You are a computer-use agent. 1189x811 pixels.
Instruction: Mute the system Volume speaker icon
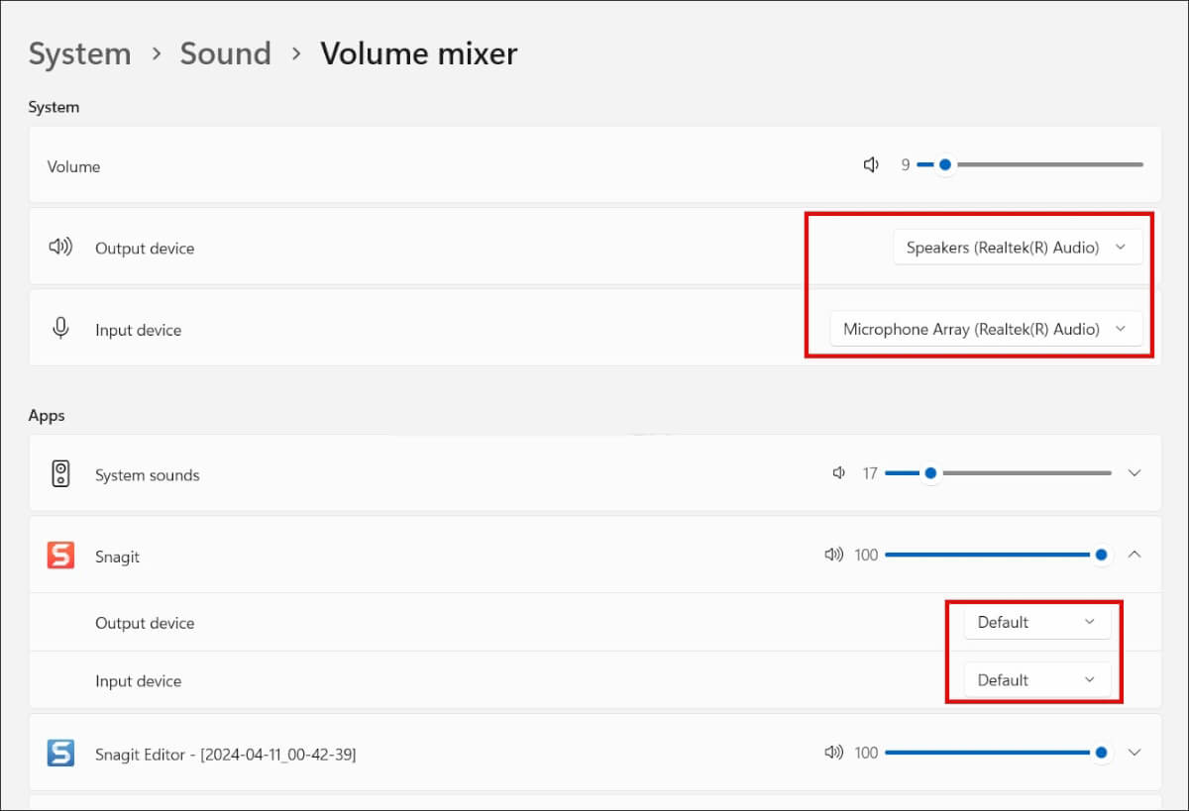(871, 165)
